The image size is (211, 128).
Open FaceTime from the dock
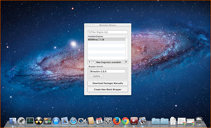(82, 121)
